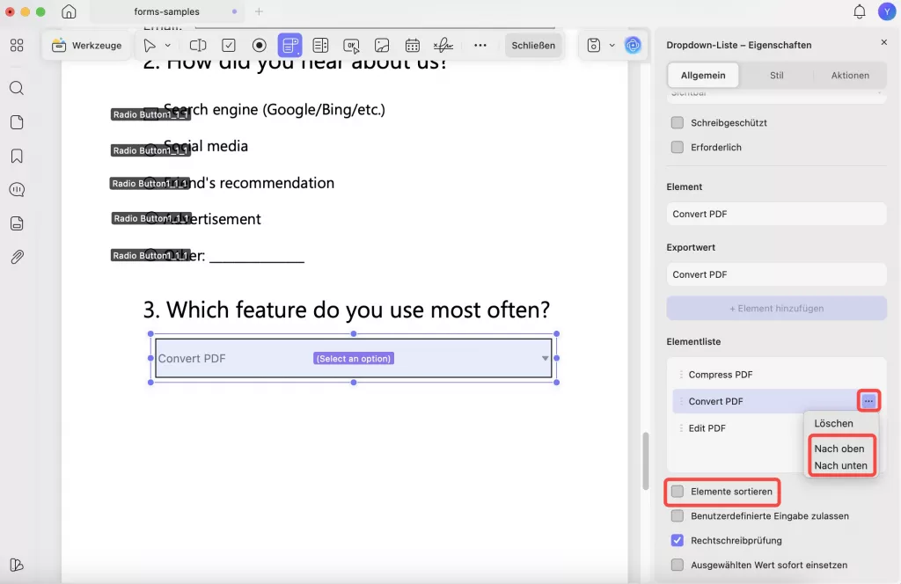Image resolution: width=901 pixels, height=584 pixels.
Task: Select the image field tool
Action: pos(382,46)
